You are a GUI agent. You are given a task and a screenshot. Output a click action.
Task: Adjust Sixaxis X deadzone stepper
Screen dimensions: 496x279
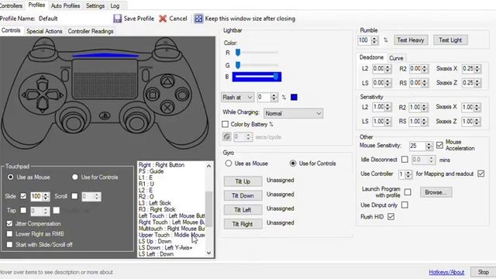(477, 69)
